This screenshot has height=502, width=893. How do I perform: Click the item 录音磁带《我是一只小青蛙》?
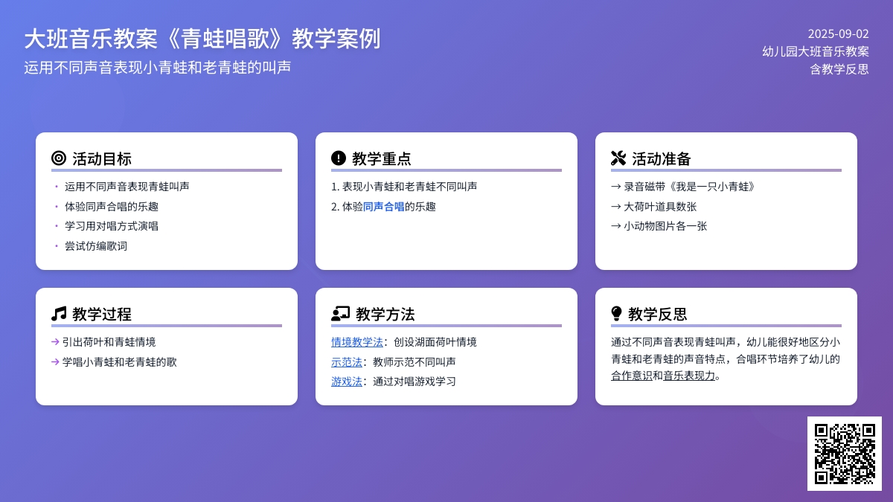(684, 187)
